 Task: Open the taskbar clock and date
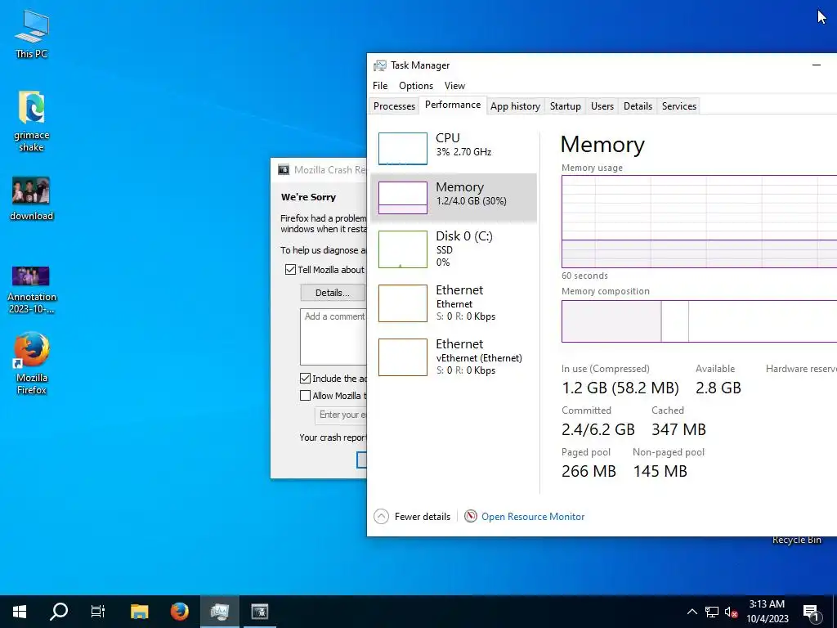click(767, 612)
